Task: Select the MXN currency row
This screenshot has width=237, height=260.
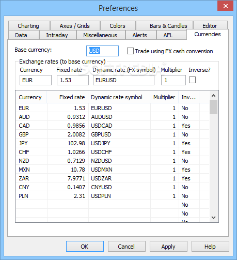Action: coord(113,170)
